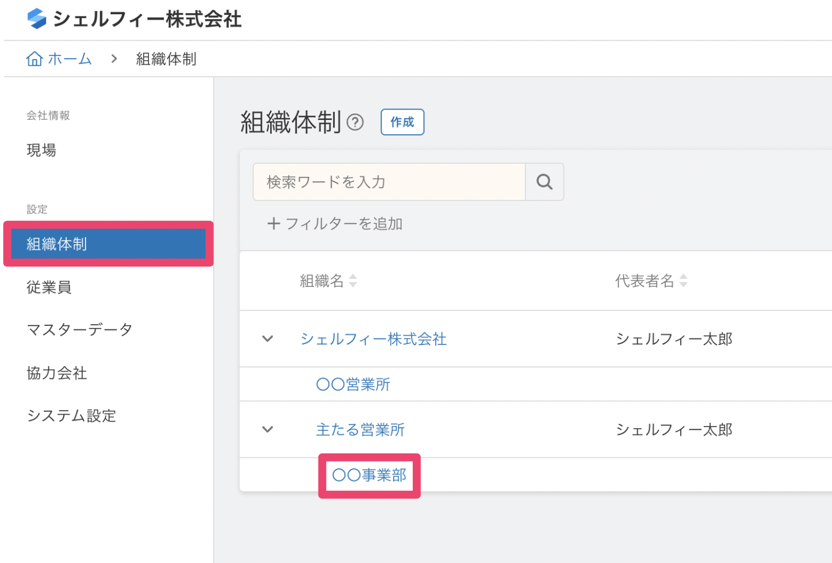Click the magnifying glass search button
The width and height of the screenshot is (832, 563).
tap(544, 182)
